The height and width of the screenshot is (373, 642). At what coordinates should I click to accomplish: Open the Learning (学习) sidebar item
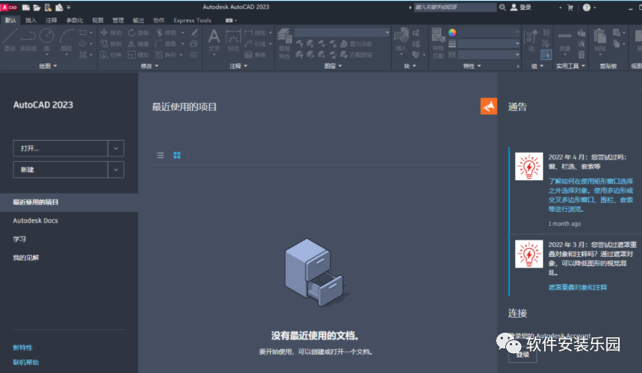pos(19,239)
